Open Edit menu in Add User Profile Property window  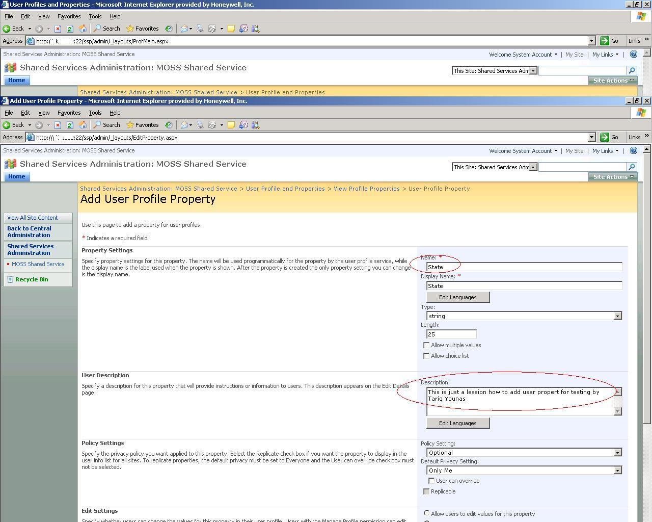pos(25,113)
